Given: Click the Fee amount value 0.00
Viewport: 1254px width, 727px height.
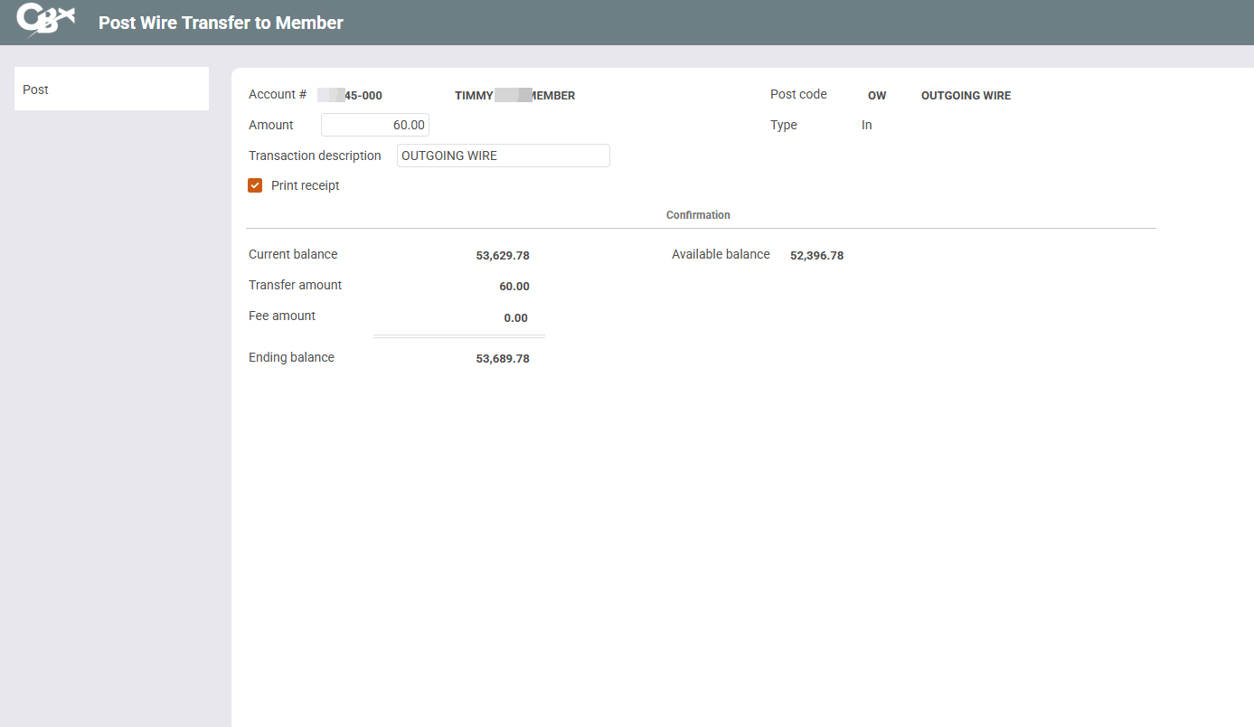Looking at the screenshot, I should (x=515, y=318).
